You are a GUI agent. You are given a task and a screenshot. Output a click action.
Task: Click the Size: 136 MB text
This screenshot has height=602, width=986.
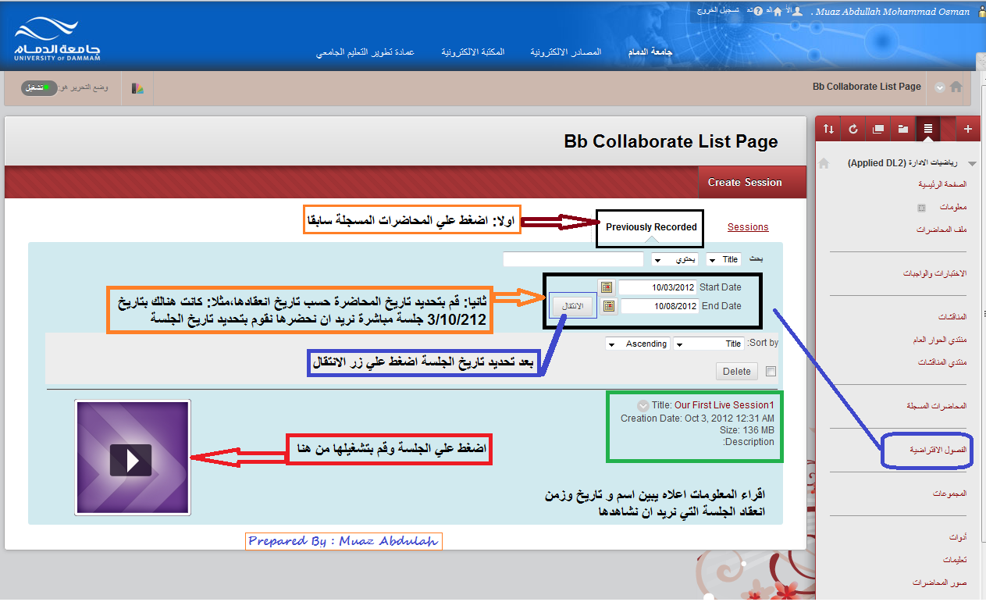tap(748, 429)
